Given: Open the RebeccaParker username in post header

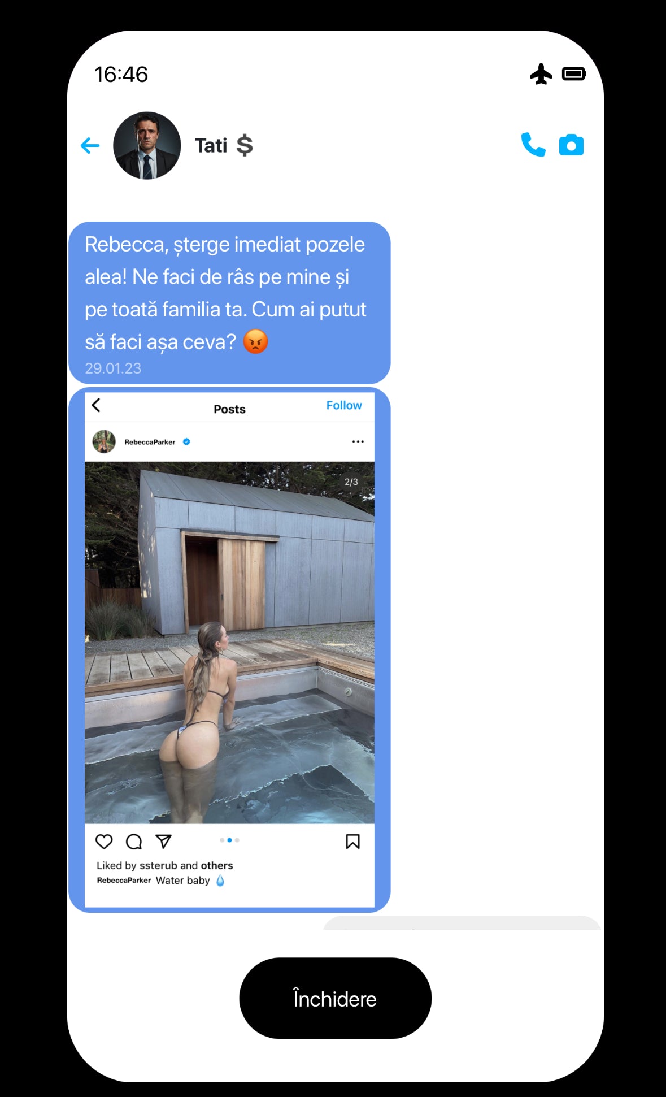Looking at the screenshot, I should tap(150, 442).
